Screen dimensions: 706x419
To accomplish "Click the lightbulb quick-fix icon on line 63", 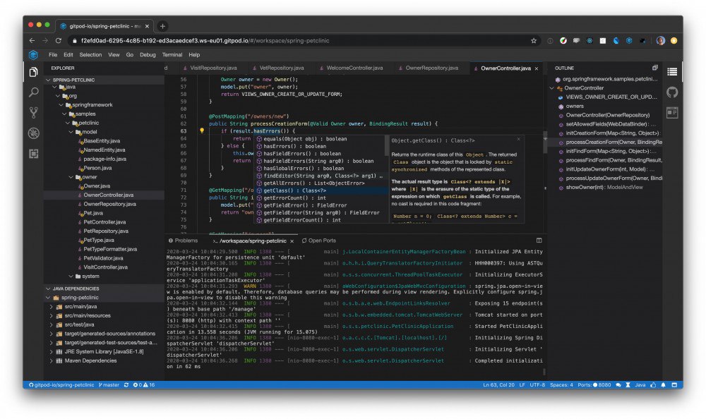I will [x=202, y=131].
